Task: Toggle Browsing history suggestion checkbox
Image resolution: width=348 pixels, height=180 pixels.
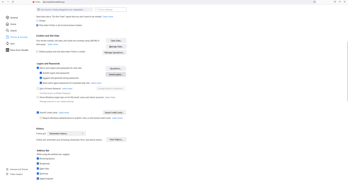Action: coord(38,159)
